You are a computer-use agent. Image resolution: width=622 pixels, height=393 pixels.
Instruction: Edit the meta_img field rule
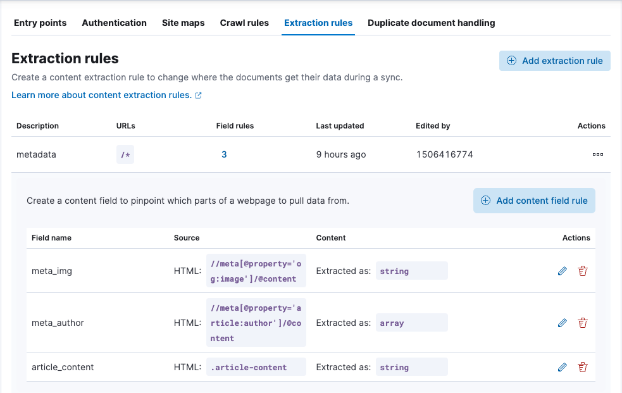click(x=562, y=271)
